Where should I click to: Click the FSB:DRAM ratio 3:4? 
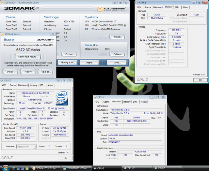176,34
